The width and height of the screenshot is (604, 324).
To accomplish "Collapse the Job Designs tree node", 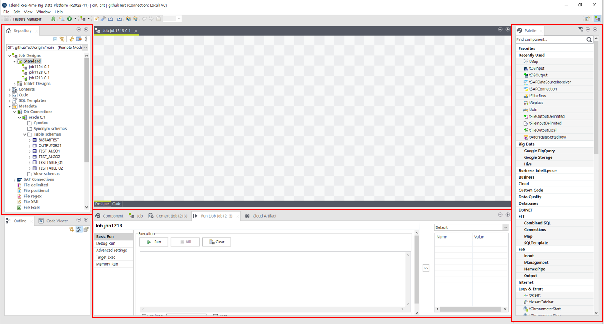I will (x=9, y=55).
